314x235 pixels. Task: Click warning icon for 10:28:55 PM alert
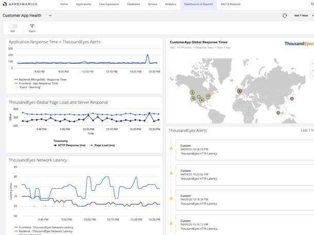[x=171, y=148]
